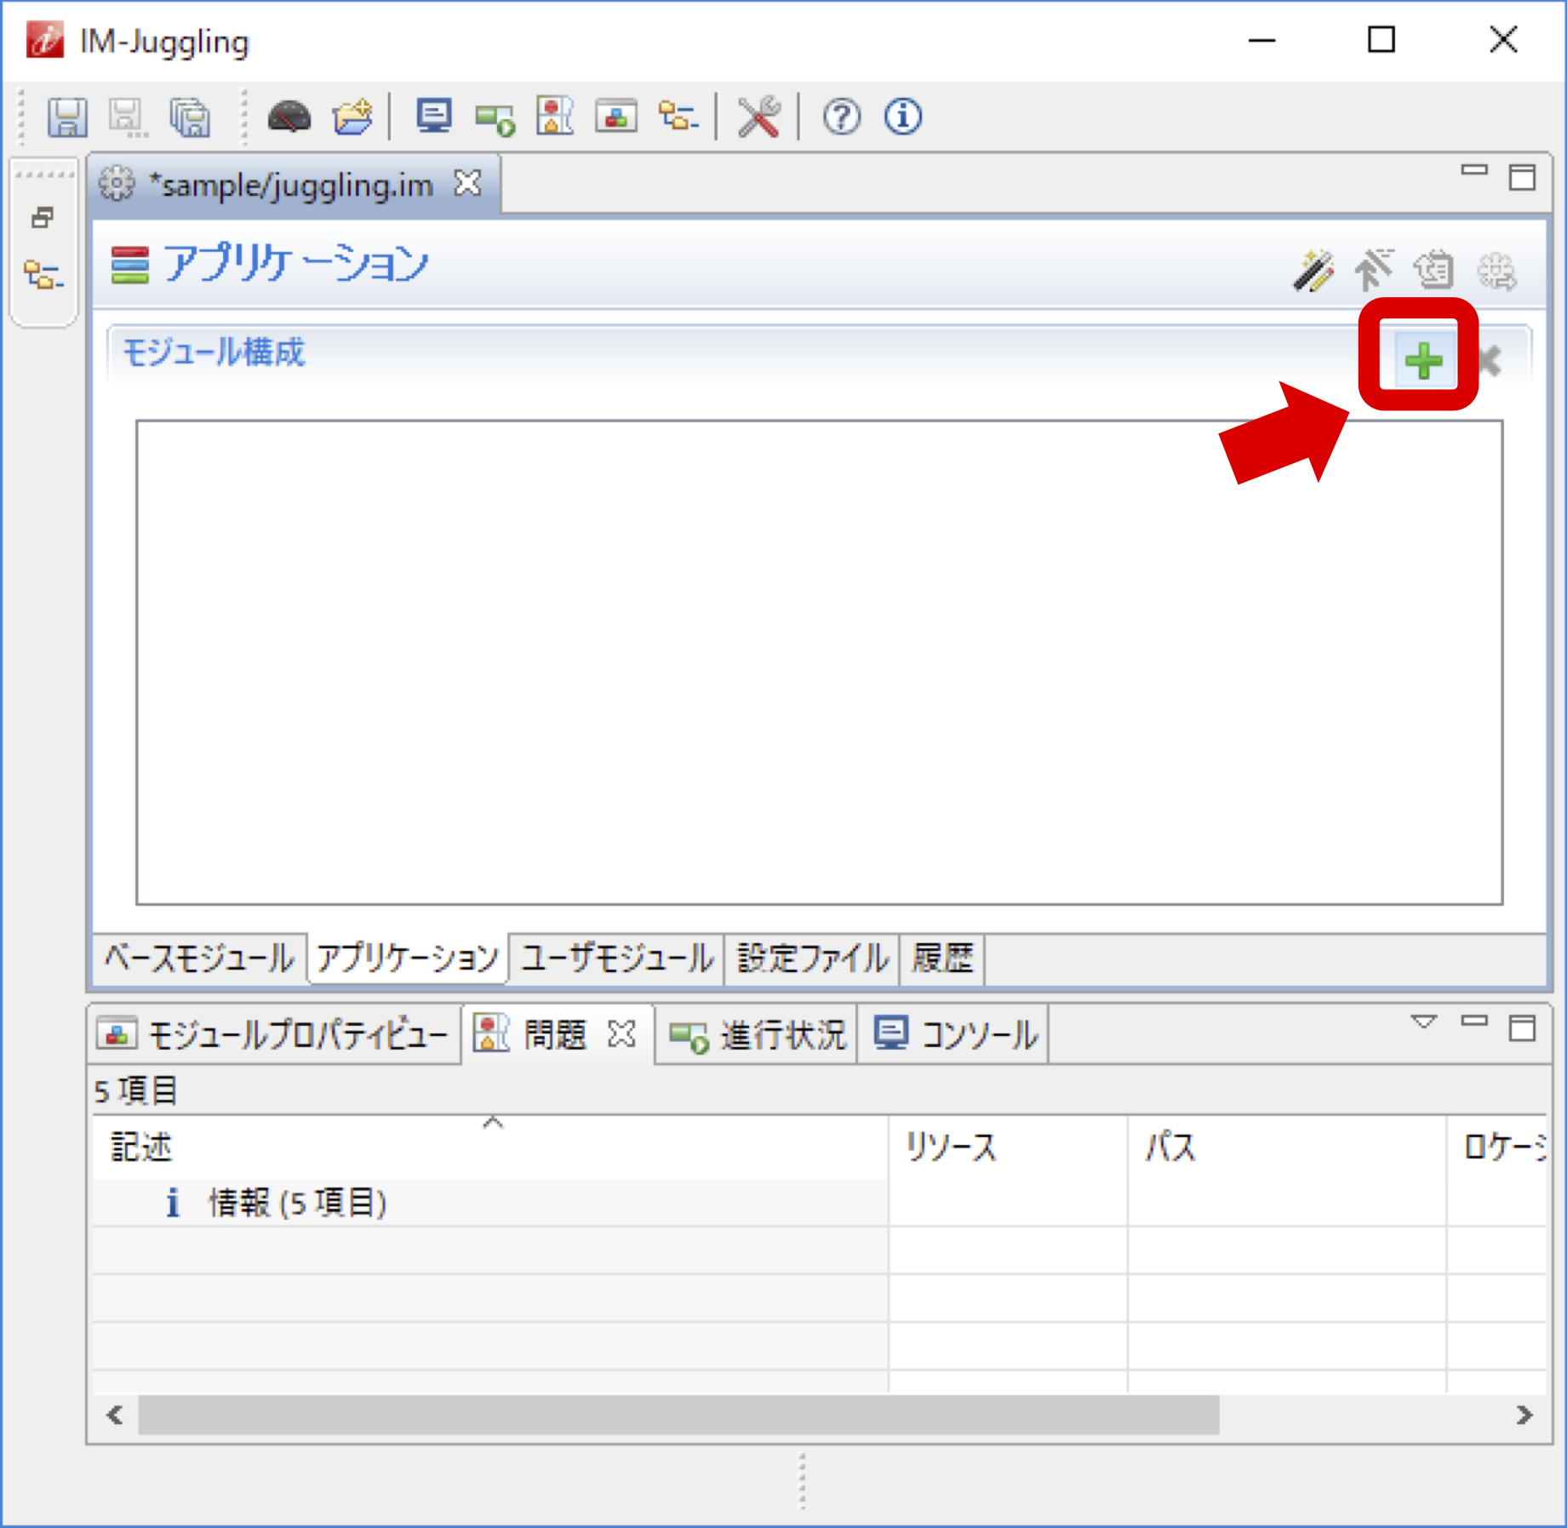Viewport: 1567px width, 1528px height.
Task: Open the bottom view menu triangle
Action: 1423,1022
